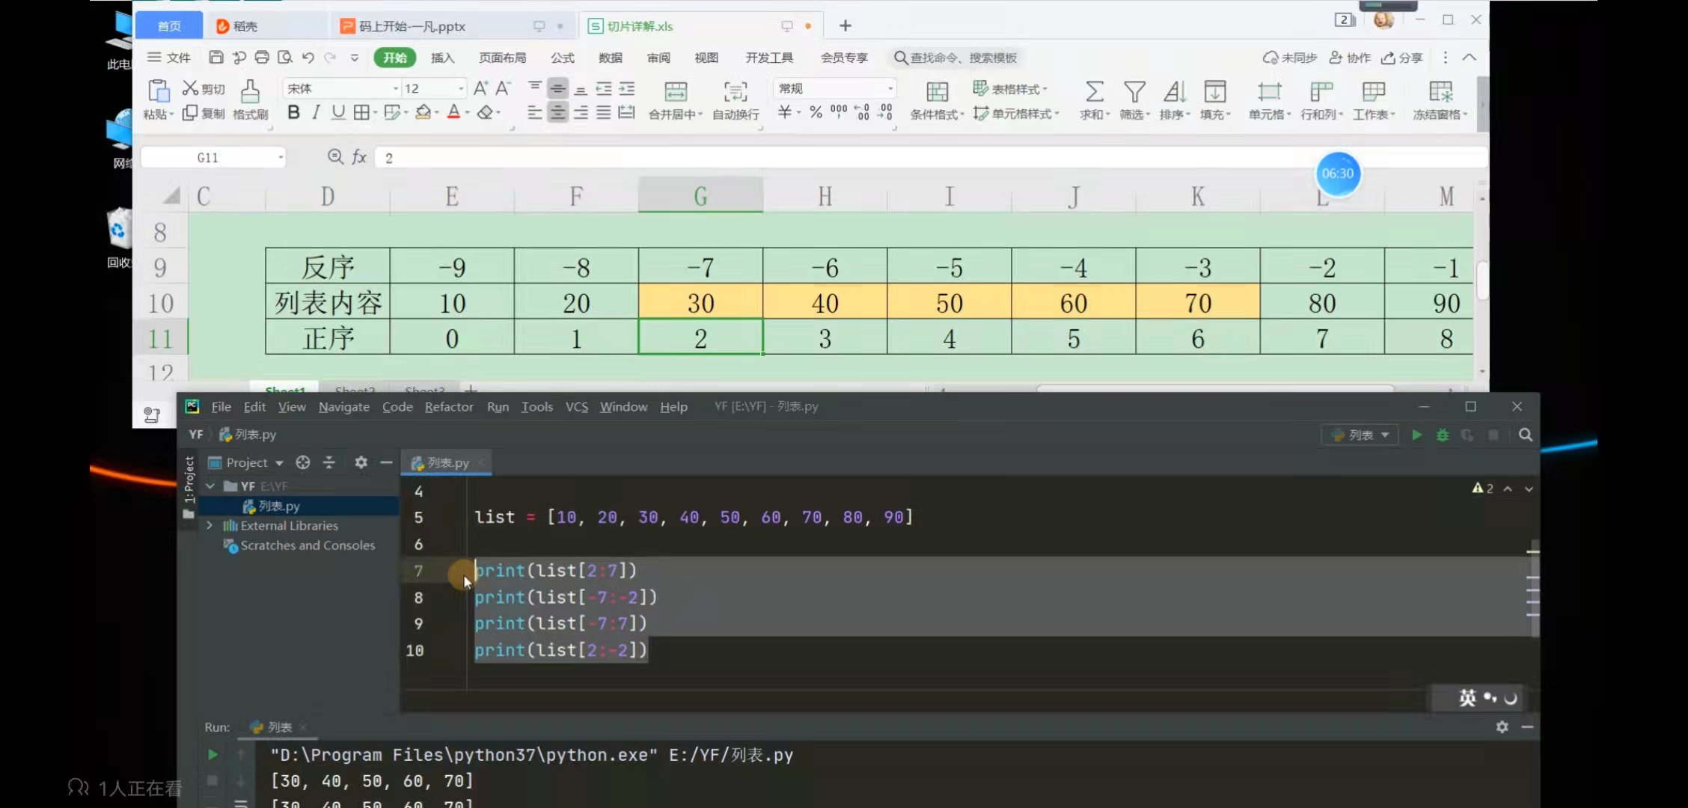Open the Filter funnel tool

(1134, 91)
